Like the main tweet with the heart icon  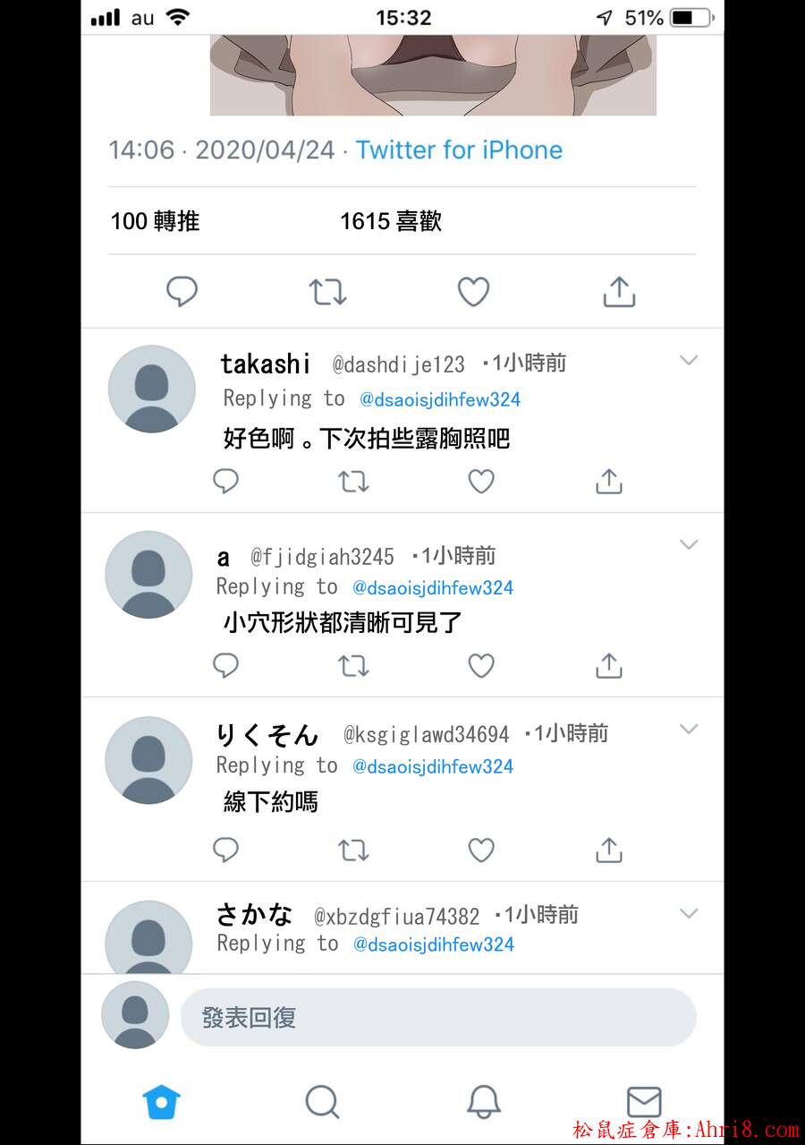tap(473, 292)
